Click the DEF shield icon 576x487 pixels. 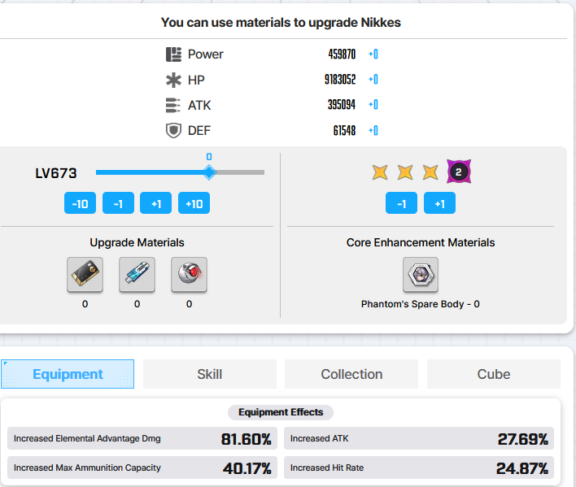click(x=173, y=131)
